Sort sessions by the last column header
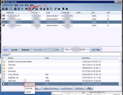The height and width of the screenshot is (95, 123). [x=114, y=12]
